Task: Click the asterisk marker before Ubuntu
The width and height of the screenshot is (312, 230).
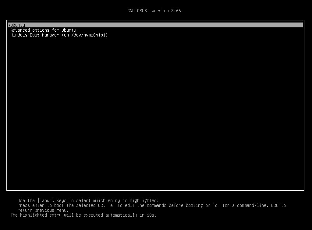Action: tap(9, 25)
